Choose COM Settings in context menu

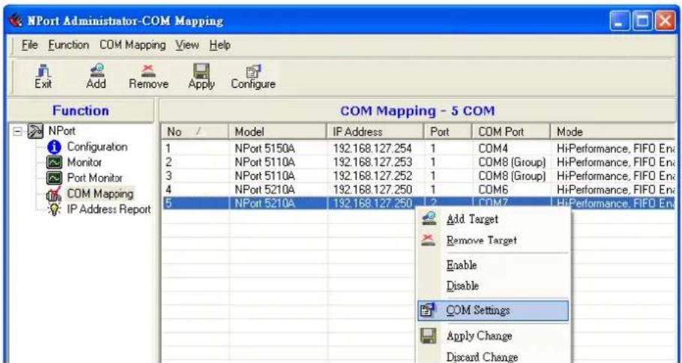(493, 310)
